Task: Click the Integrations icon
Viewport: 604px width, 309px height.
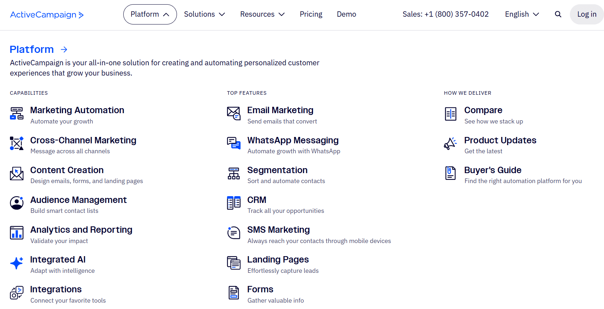Action: (17, 293)
